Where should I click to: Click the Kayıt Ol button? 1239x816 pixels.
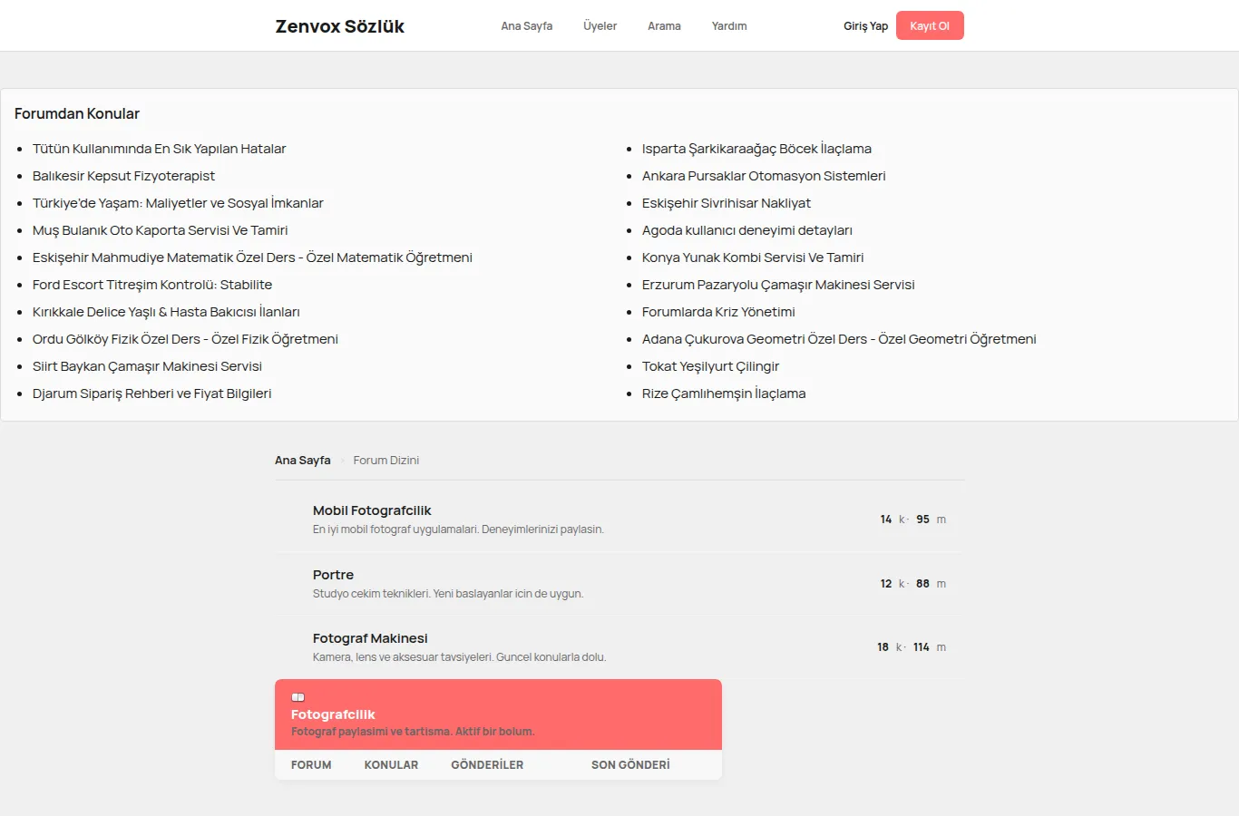[x=930, y=25]
